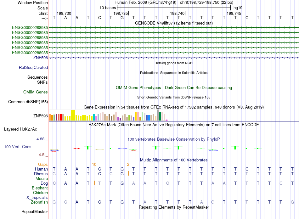Image resolution: width=299 pixels, height=219 pixels.
Task: Click the RepeatMasker track label
Action: [35, 212]
